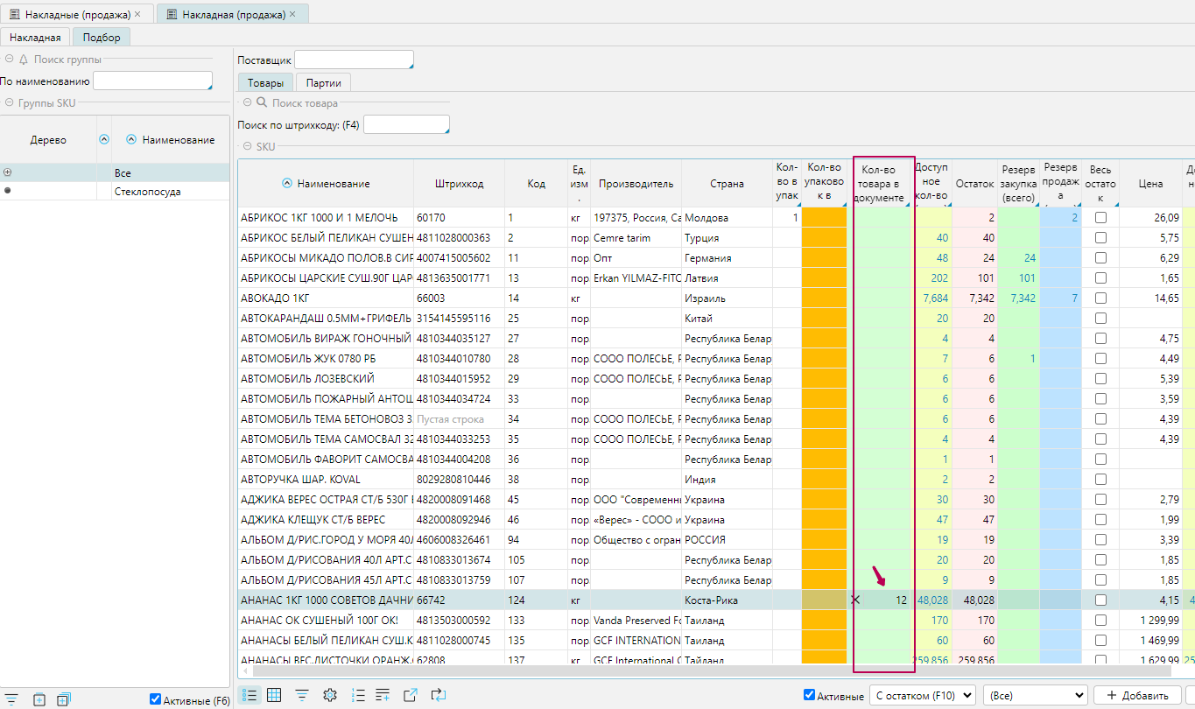Open the SKU table filter icon
This screenshot has height=709, width=1195.
302,695
